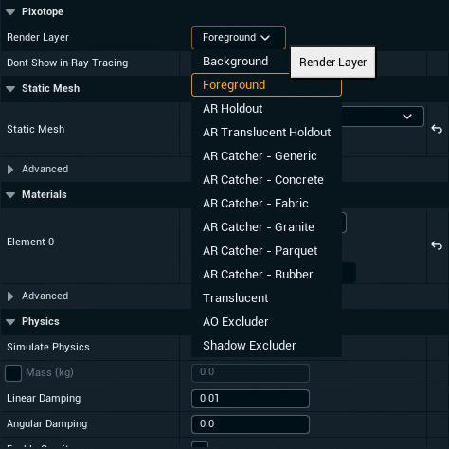Select AR Translucent Holdout option
Image resolution: width=449 pixels, height=449 pixels.
pos(266,133)
